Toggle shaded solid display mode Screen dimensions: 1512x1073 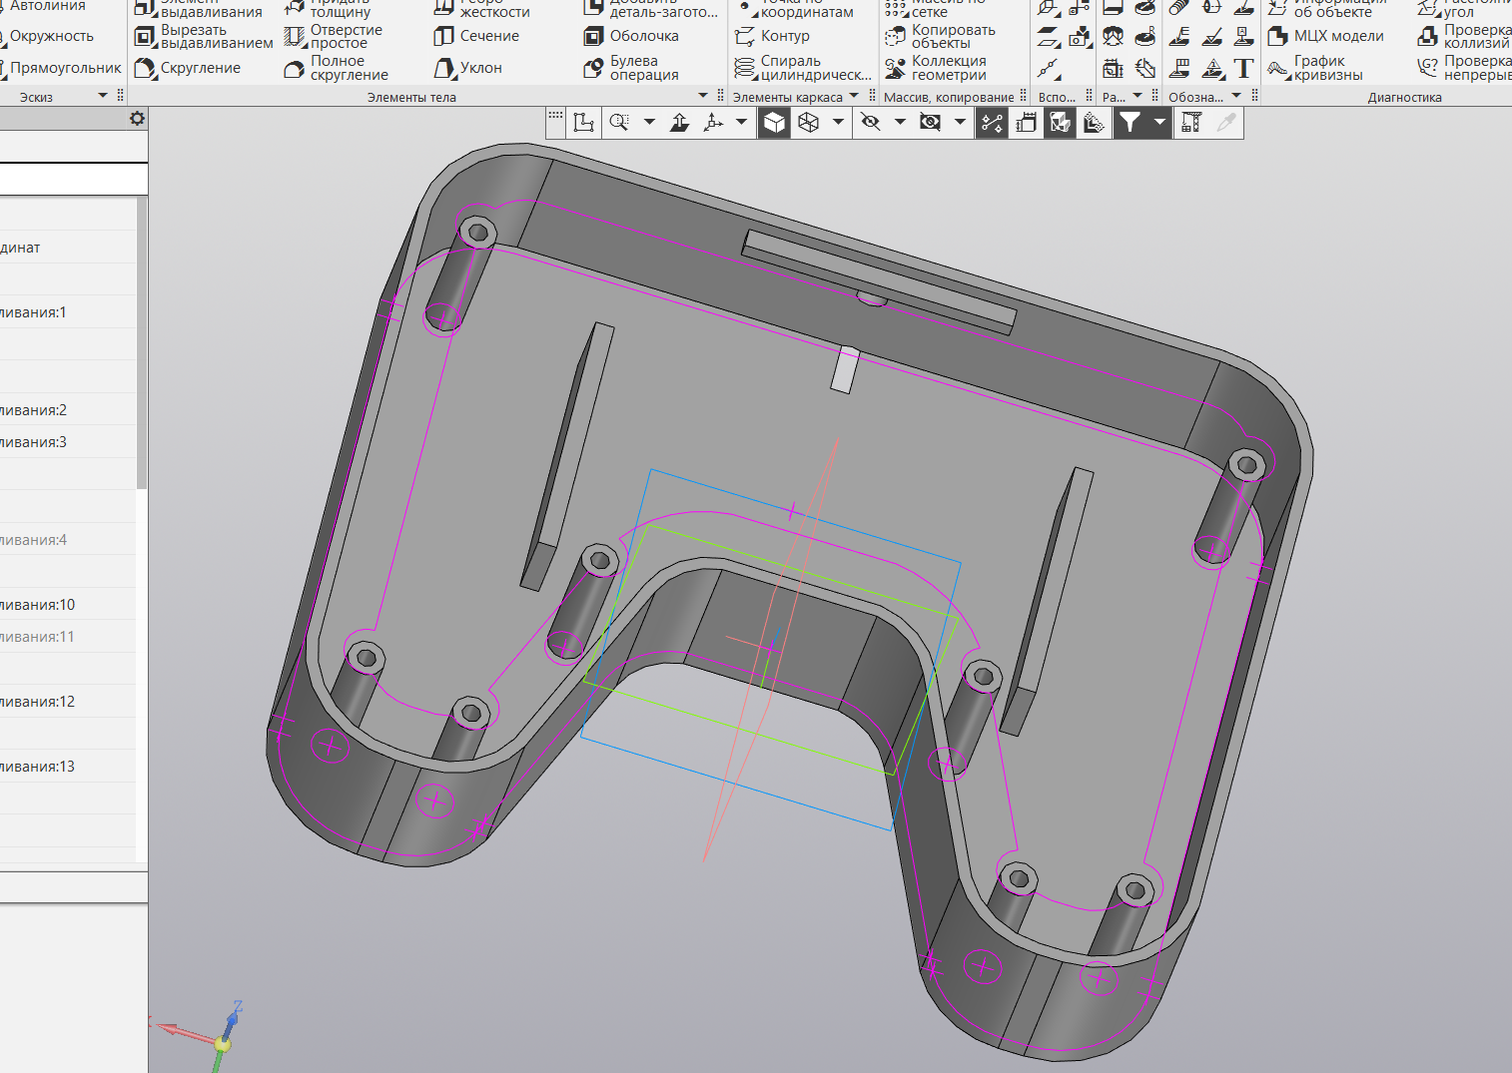point(774,122)
